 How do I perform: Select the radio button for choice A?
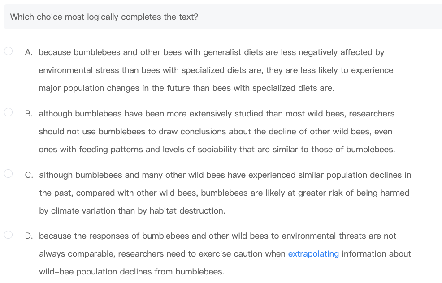(x=9, y=51)
